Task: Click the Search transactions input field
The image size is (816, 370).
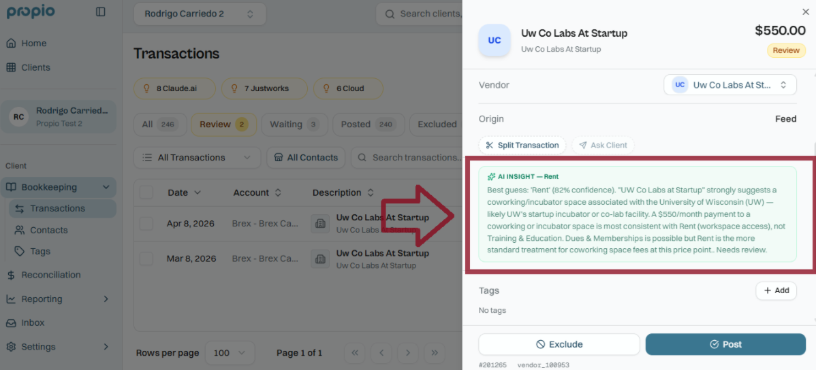Action: point(415,157)
